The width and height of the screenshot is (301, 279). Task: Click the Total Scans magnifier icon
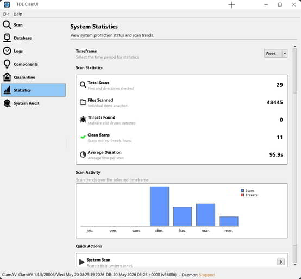pos(83,84)
